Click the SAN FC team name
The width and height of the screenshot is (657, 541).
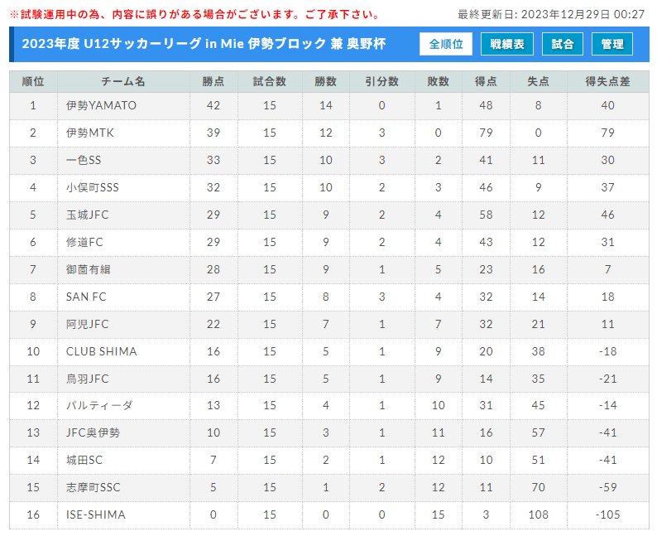[x=86, y=297]
